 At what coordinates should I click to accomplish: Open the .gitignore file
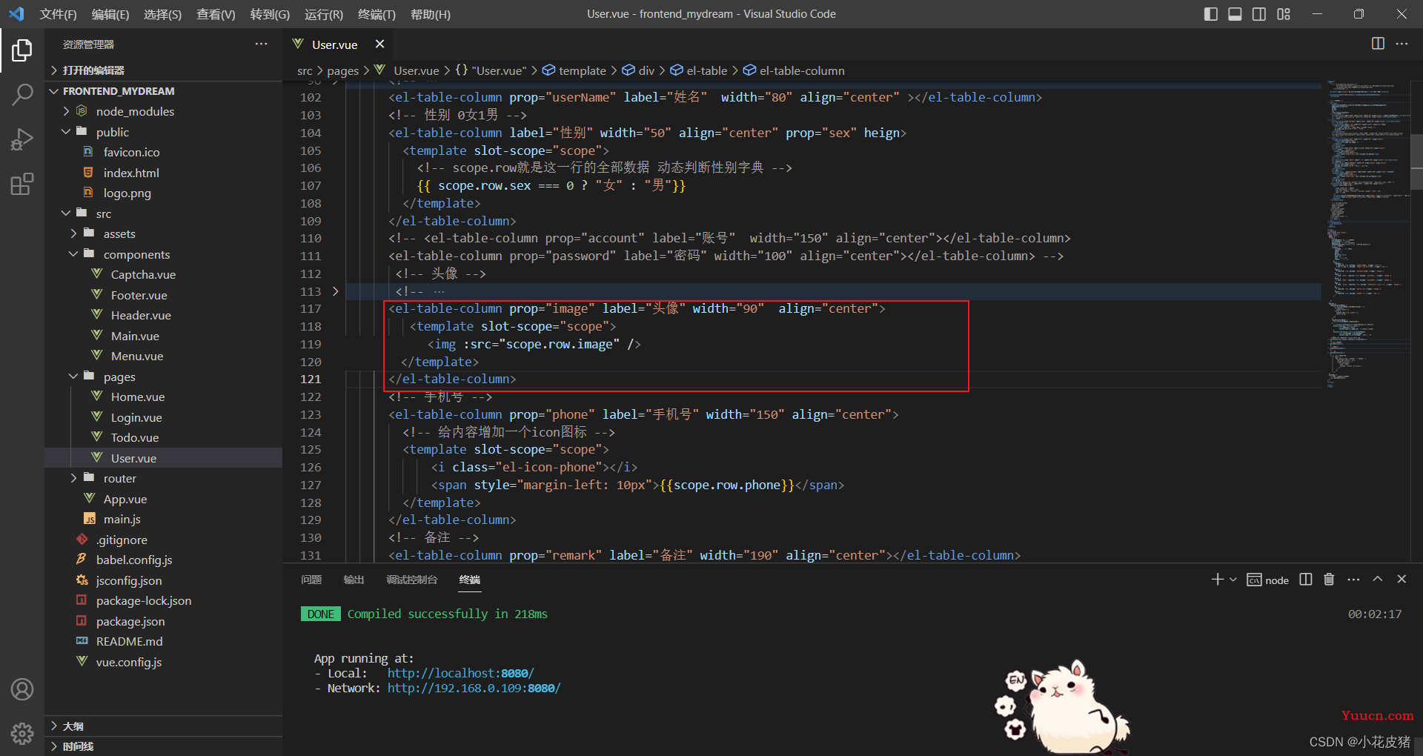pyautogui.click(x=163, y=540)
